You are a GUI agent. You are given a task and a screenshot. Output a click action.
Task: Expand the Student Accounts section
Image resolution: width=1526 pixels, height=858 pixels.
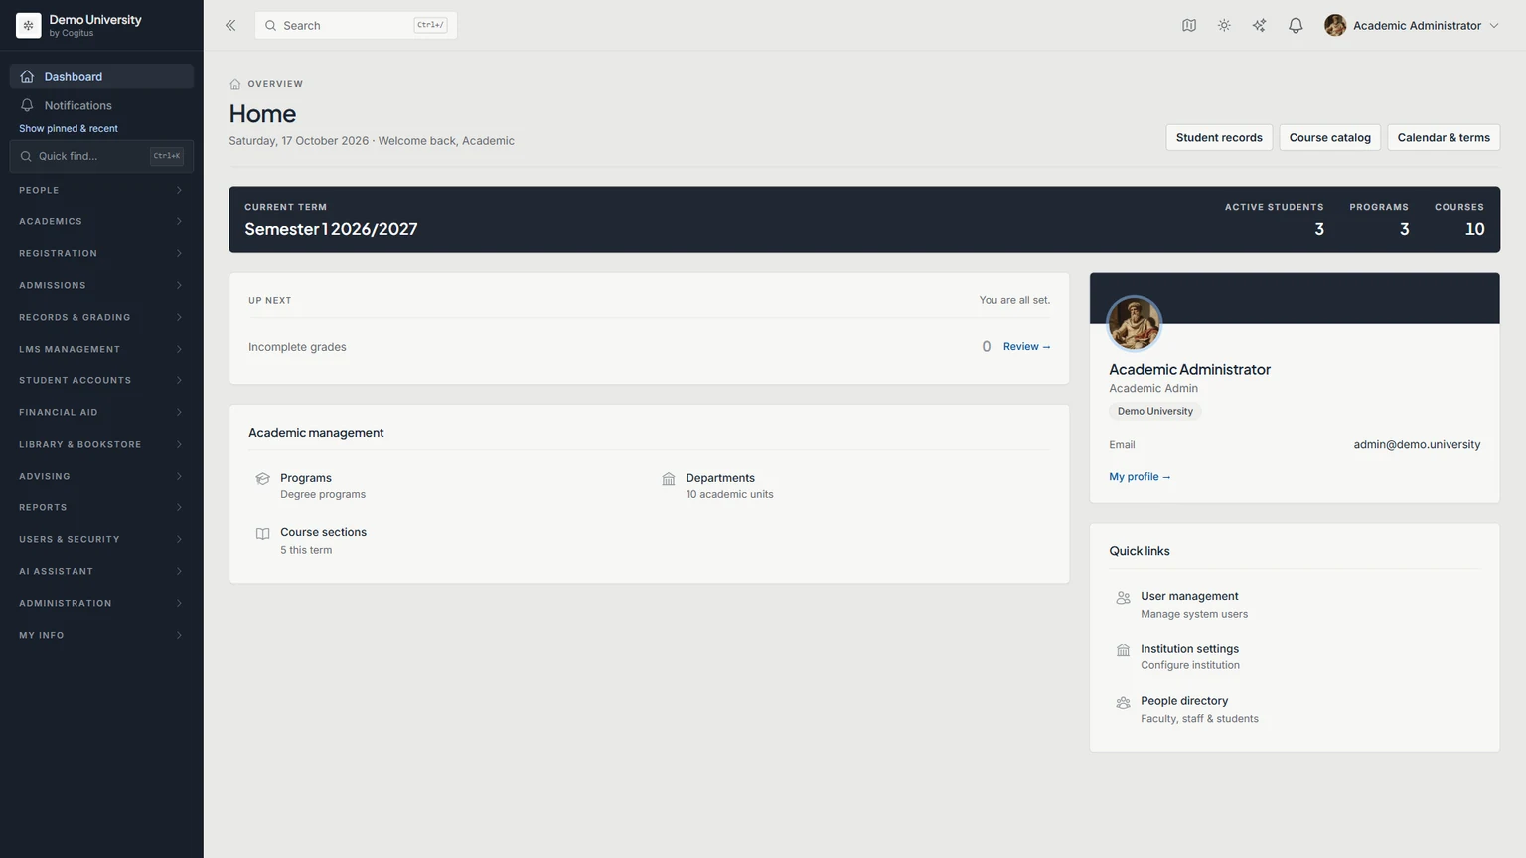pos(101,380)
